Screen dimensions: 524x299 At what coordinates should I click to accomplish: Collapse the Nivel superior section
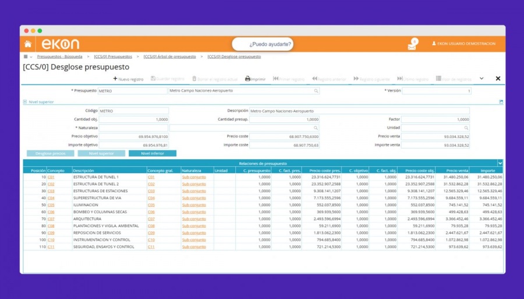pos(25,102)
